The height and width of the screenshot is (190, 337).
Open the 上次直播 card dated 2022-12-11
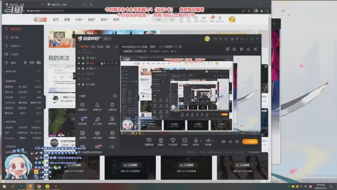[130, 168]
